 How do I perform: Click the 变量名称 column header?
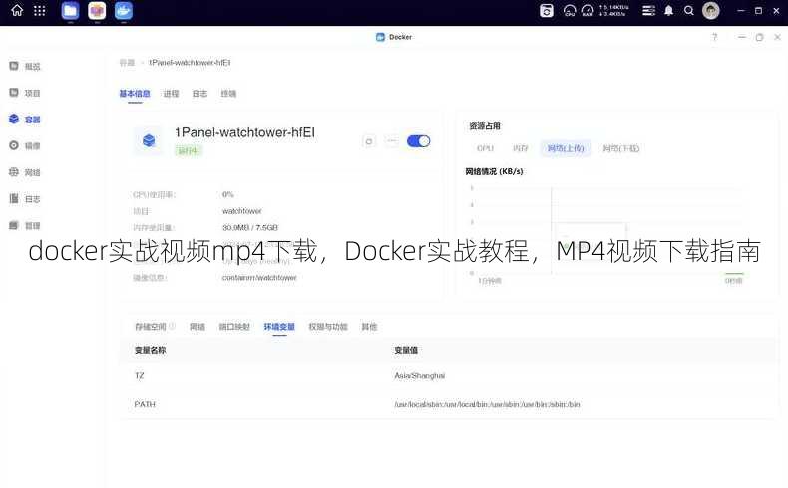151,351
